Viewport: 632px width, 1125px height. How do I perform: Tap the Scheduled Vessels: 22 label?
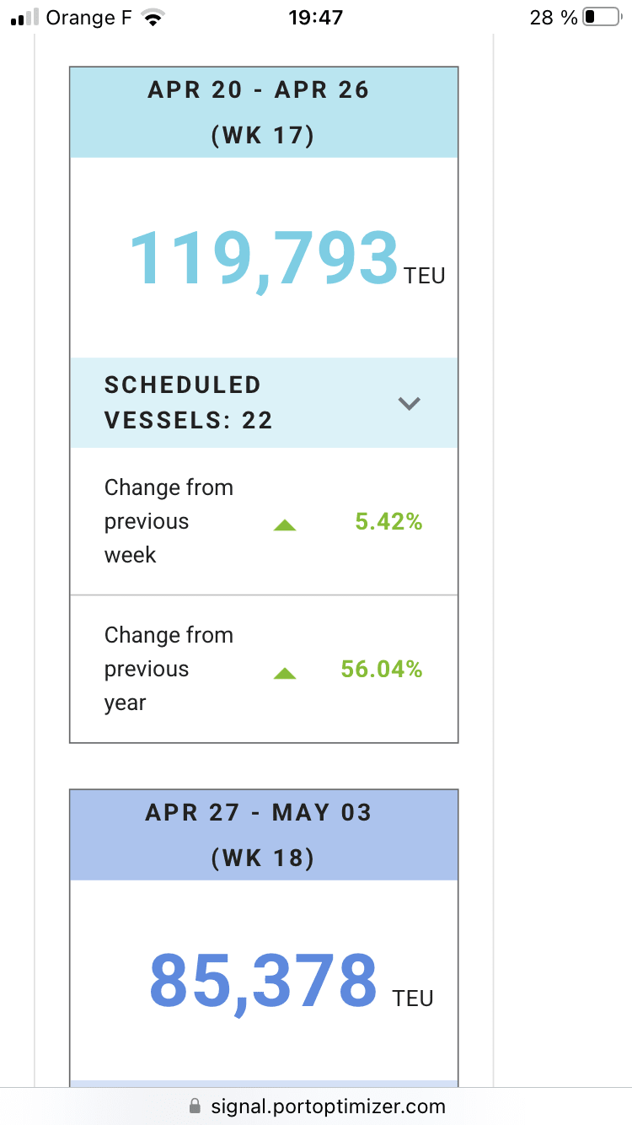[x=189, y=403]
